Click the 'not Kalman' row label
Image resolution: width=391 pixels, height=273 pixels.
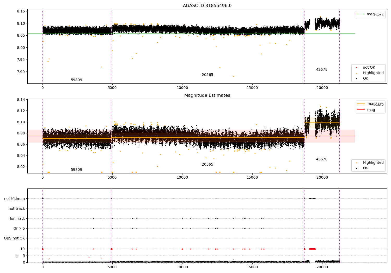tap(15, 199)
